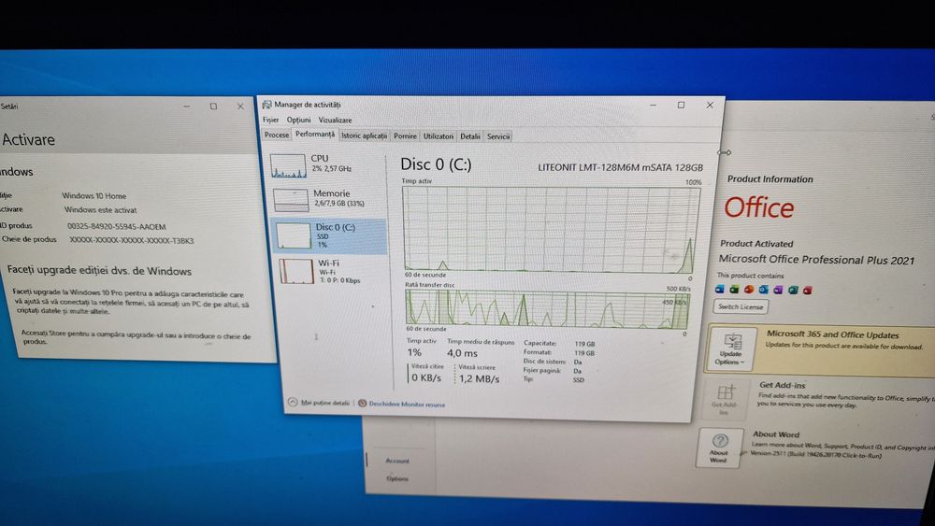Image resolution: width=935 pixels, height=526 pixels.
Task: Click the PowerPoint icon under This product contains
Action: pos(749,290)
